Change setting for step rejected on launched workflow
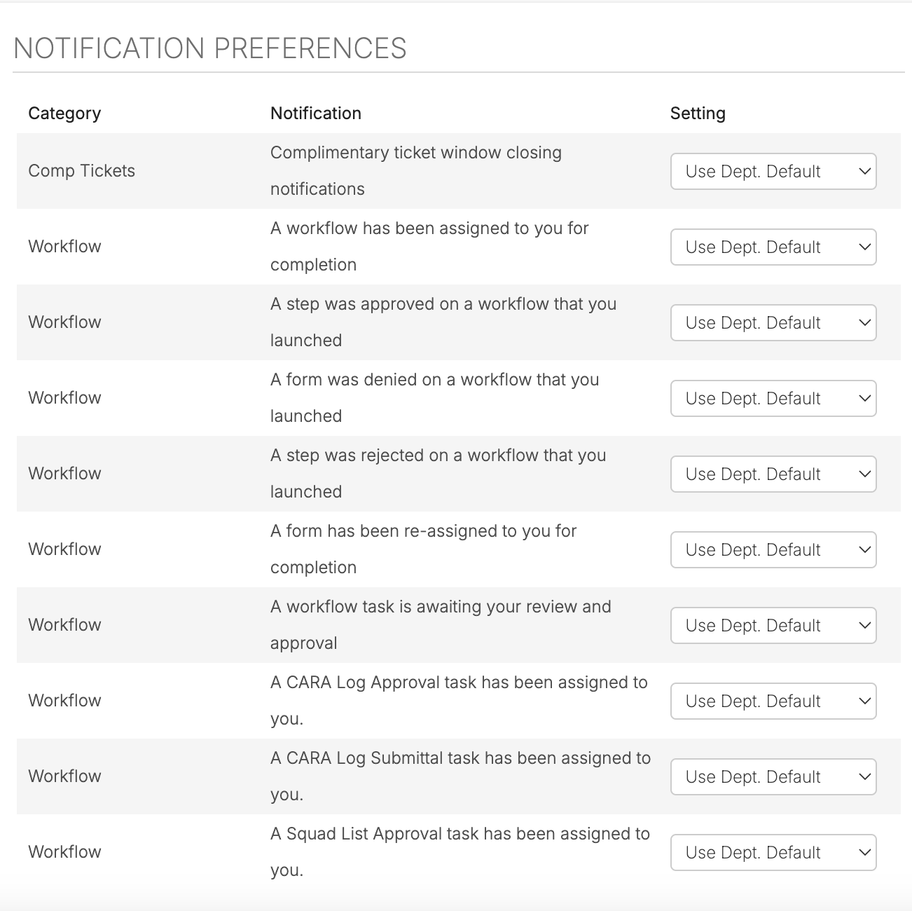Image resolution: width=912 pixels, height=911 pixels. [773, 474]
